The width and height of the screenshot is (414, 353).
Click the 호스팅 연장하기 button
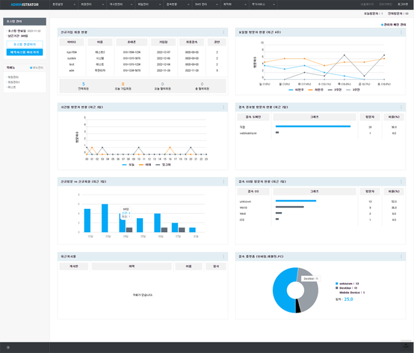(x=25, y=44)
